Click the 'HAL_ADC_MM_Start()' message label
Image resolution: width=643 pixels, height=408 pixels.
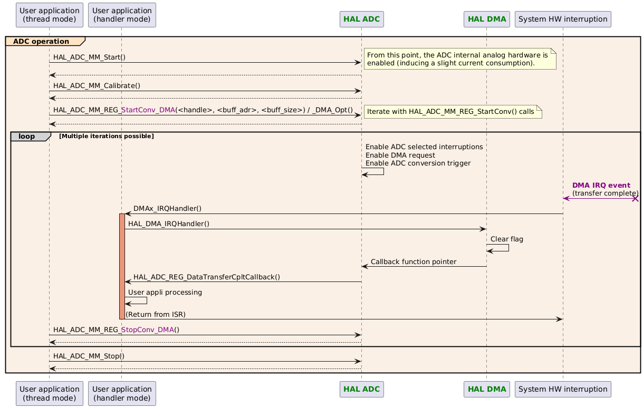(x=90, y=57)
